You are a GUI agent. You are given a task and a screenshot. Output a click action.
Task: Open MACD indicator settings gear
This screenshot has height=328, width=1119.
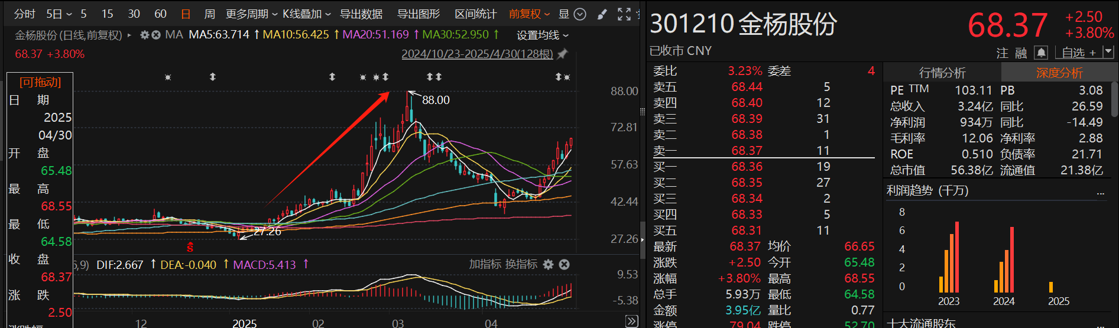point(549,264)
